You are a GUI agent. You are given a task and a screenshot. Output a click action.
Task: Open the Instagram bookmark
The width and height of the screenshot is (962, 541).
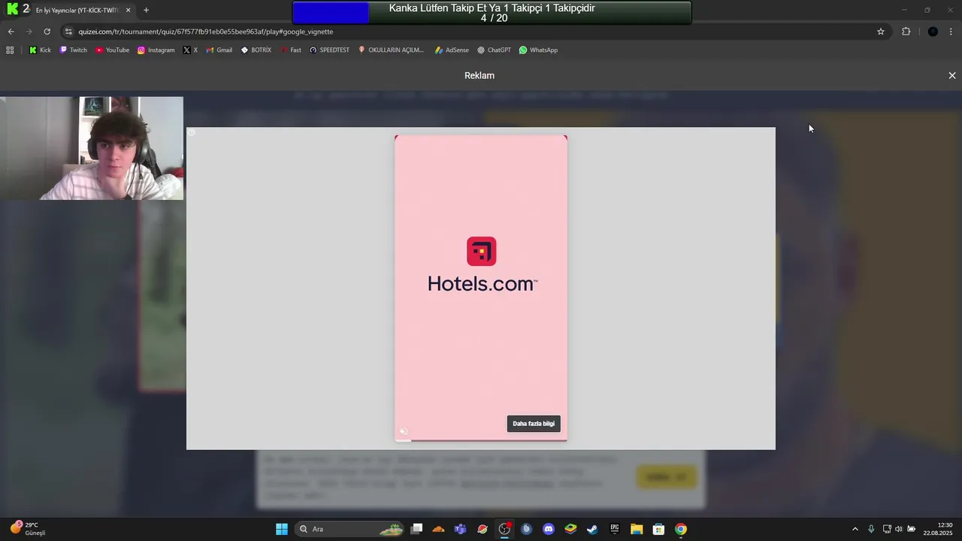coord(156,50)
